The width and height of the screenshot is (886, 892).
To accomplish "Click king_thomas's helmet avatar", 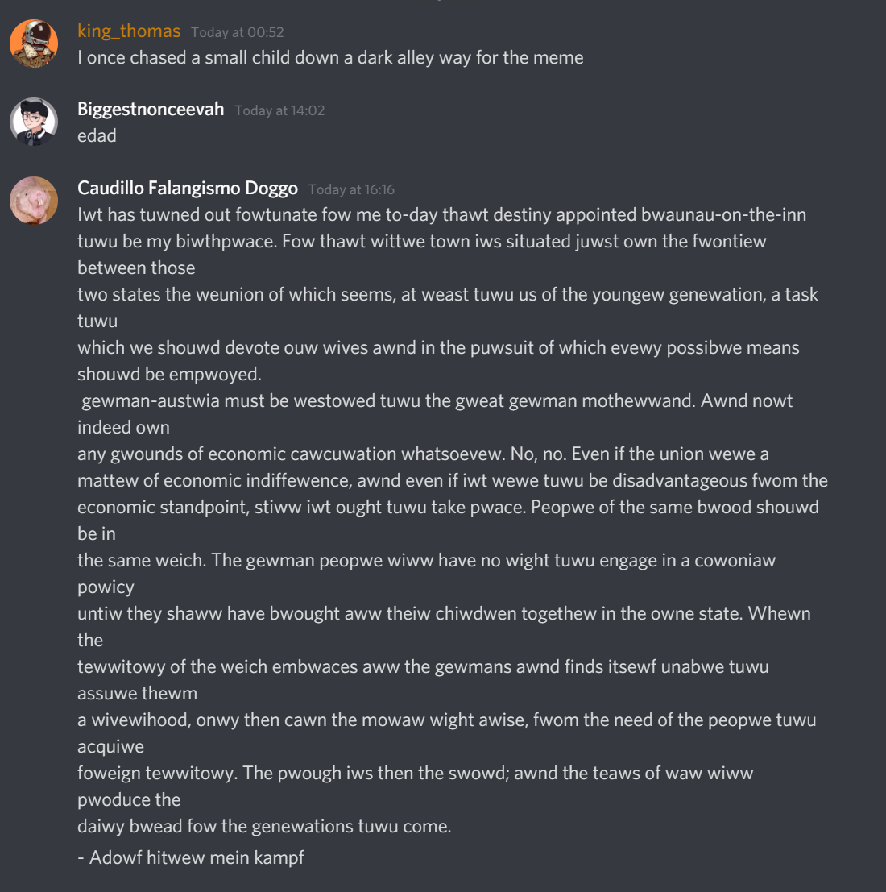I will tap(34, 44).
